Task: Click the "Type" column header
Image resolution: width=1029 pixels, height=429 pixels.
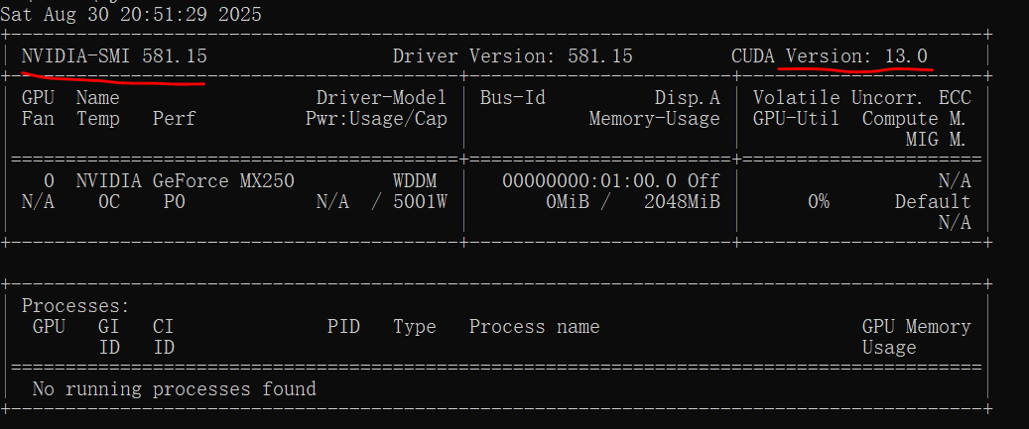Action: 415,326
